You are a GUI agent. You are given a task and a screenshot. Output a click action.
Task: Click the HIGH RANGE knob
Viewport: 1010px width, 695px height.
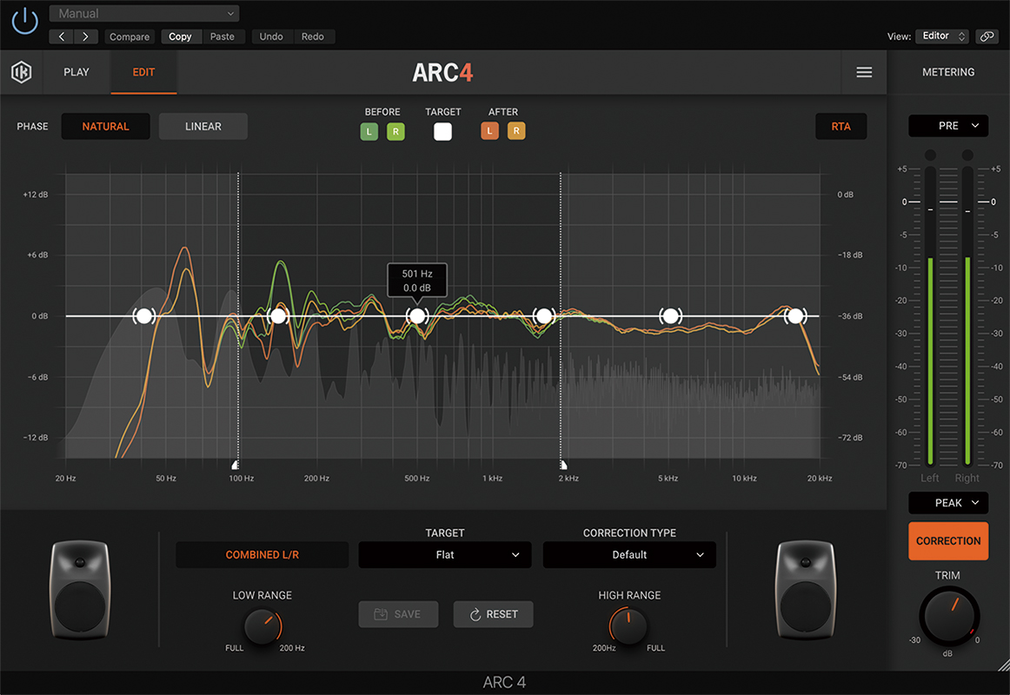coord(628,626)
